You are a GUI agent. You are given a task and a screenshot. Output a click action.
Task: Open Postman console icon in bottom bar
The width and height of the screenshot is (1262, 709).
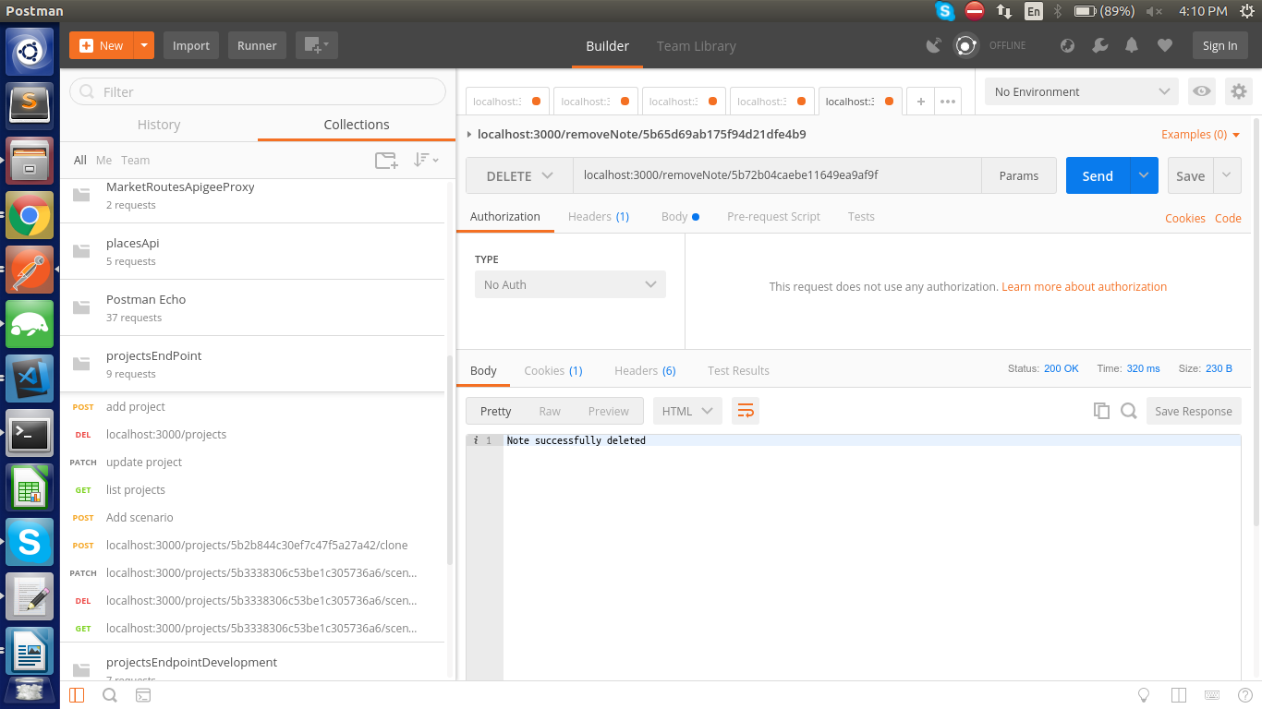(143, 695)
